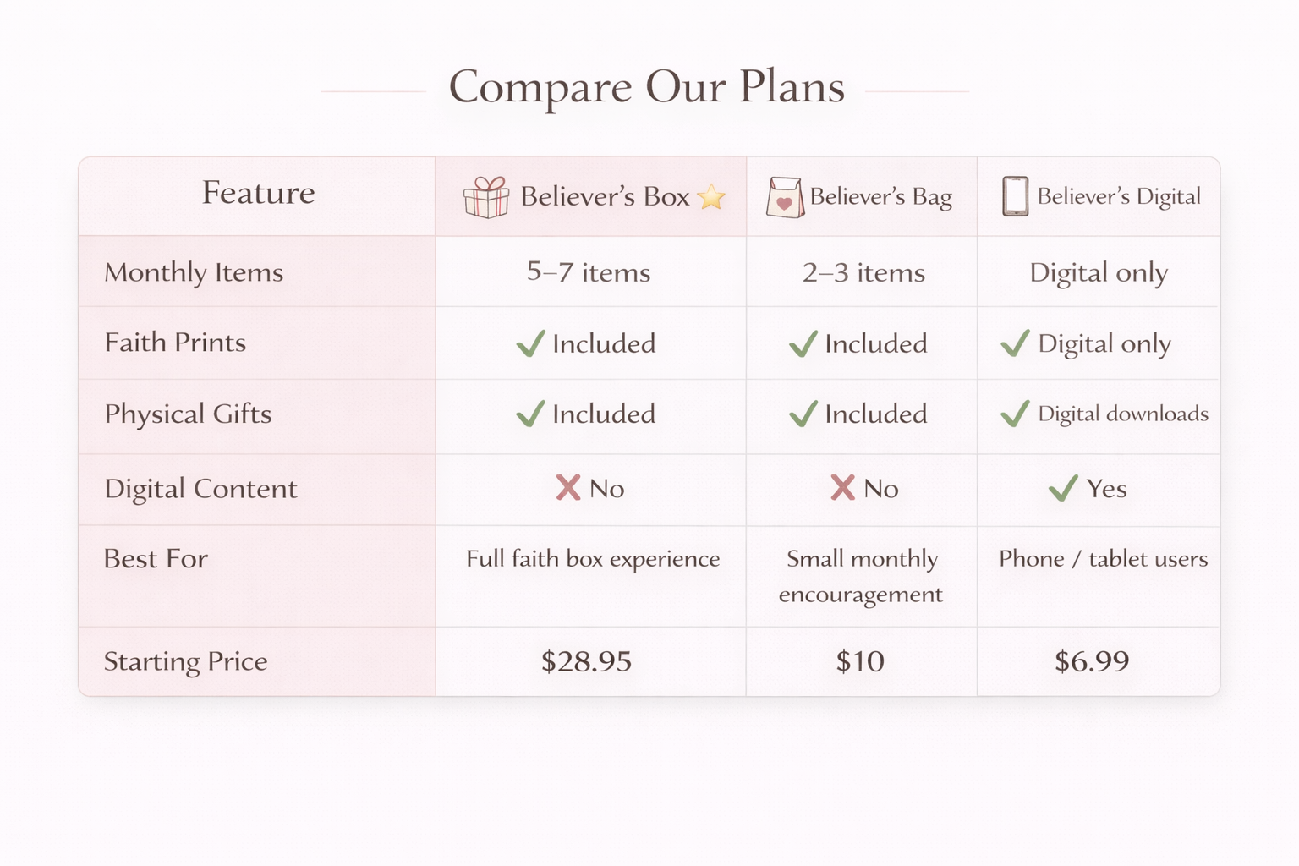Click the gift box icon
The width and height of the screenshot is (1299, 866).
pos(486,198)
